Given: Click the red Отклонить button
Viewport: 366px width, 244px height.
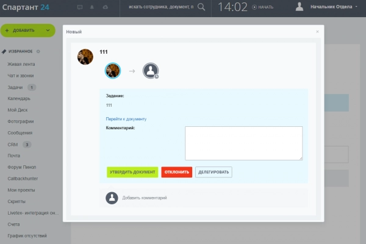Looking at the screenshot, I should 176,172.
